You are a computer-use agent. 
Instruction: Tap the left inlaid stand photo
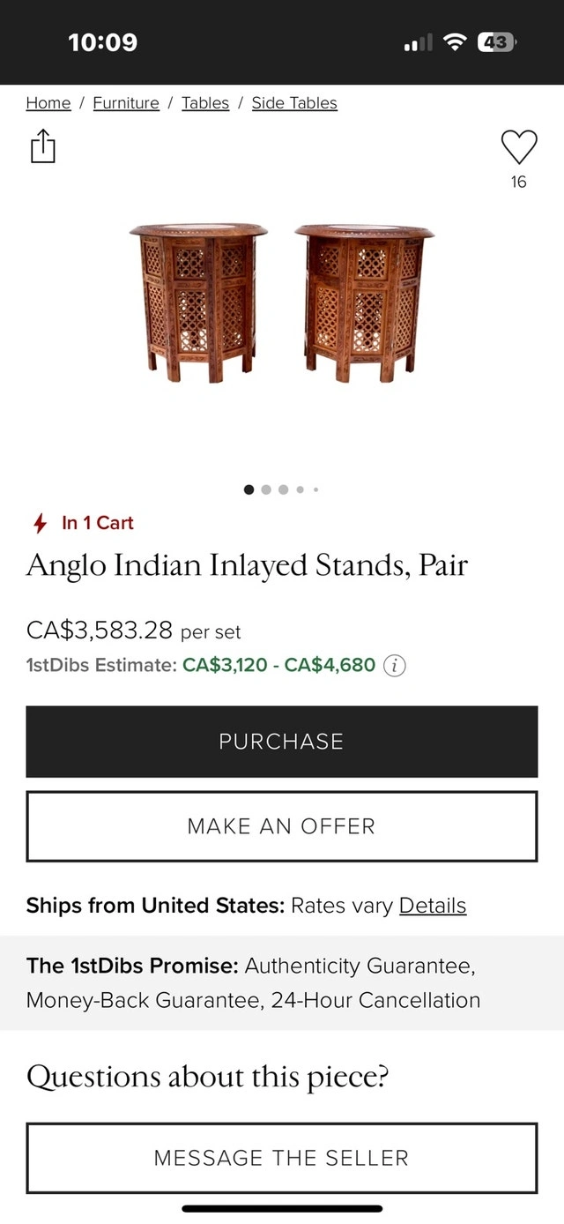(197, 302)
